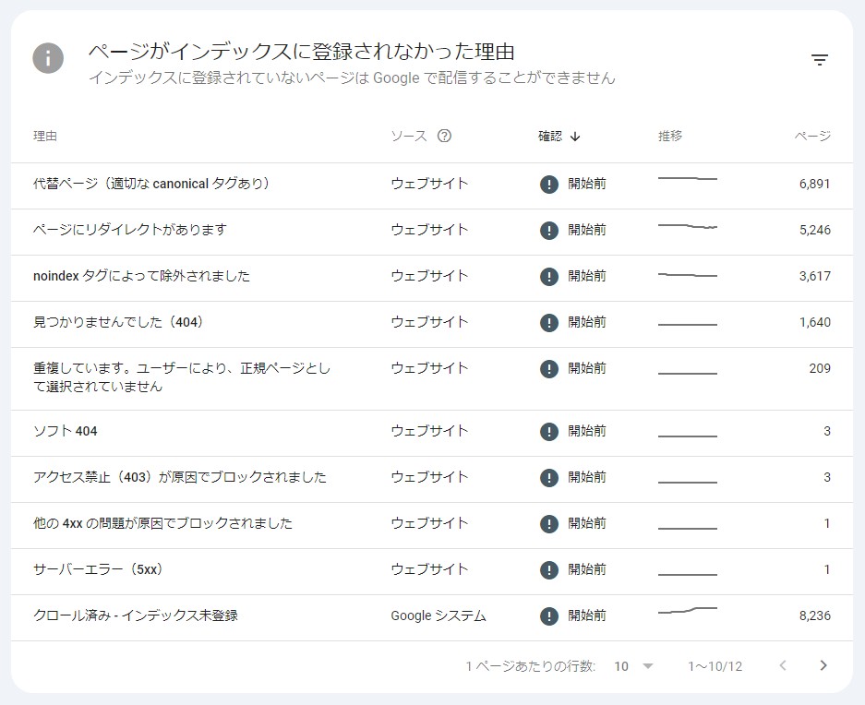Open the filter icon for the table

[x=820, y=60]
